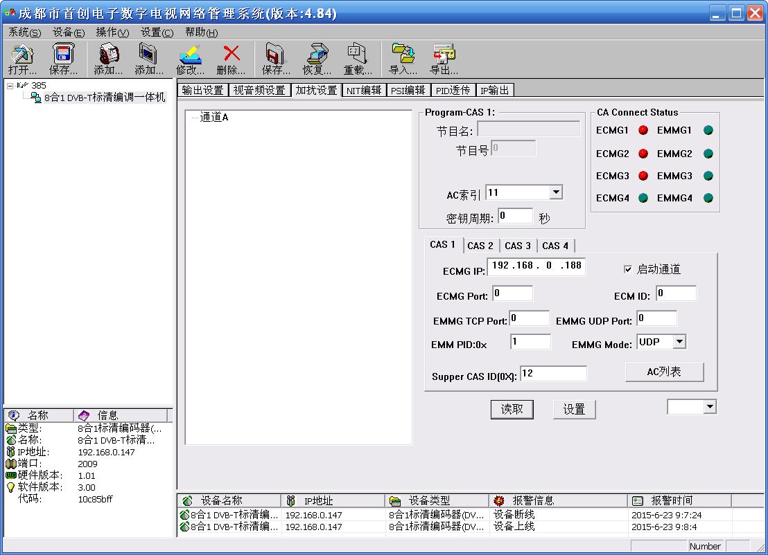768x555 pixels.
Task: Click the AC列表 button
Action: [x=664, y=372]
